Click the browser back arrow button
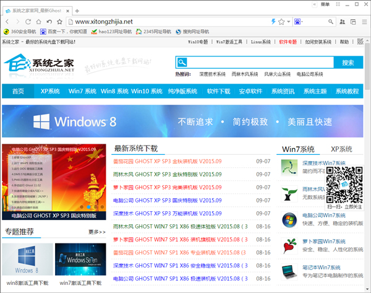 (x=6, y=21)
